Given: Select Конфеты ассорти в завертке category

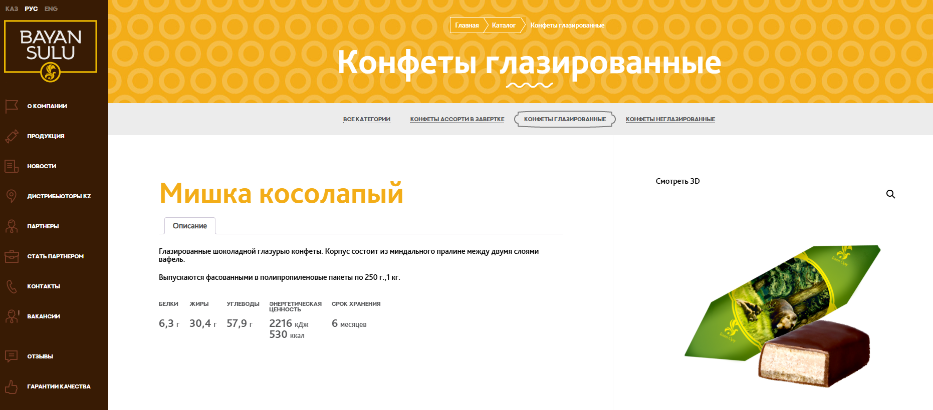Looking at the screenshot, I should 457,119.
